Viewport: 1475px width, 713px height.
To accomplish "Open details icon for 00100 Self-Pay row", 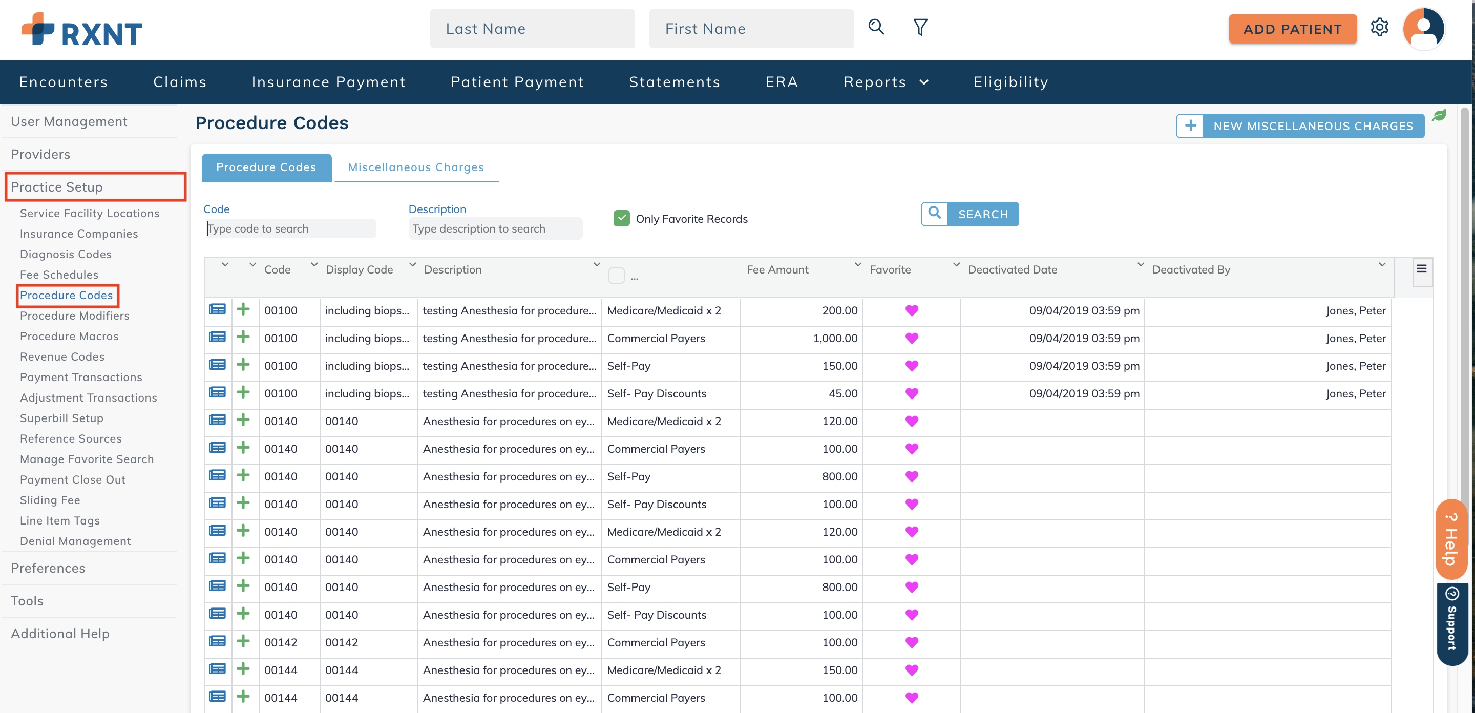I will 217,365.
